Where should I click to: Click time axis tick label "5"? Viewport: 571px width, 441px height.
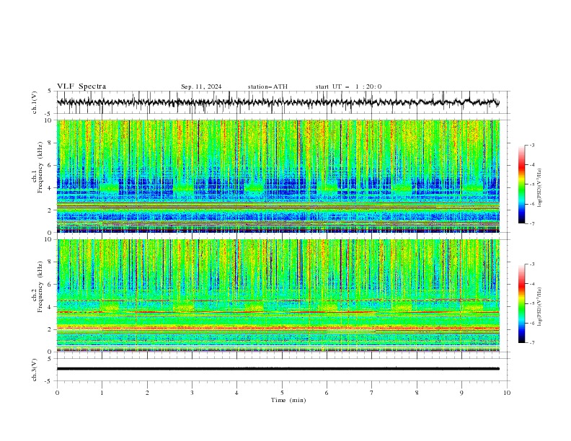[282, 393]
